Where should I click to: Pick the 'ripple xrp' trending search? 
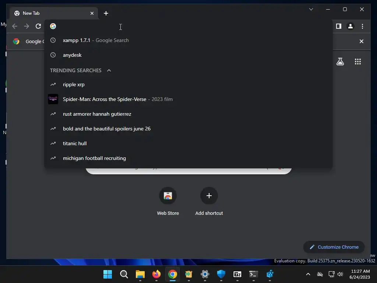point(188,84)
